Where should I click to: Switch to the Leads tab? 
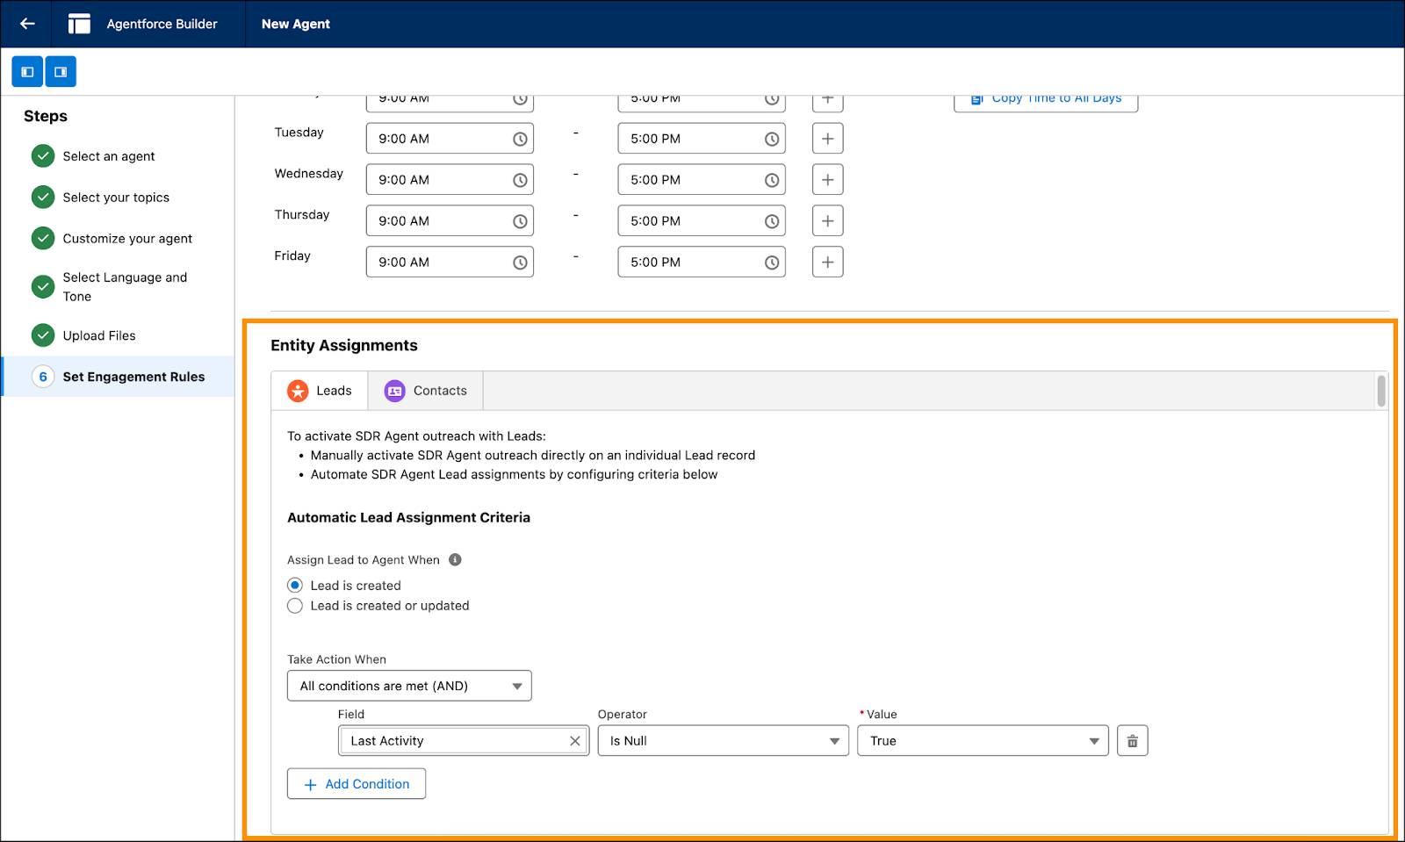[x=320, y=391]
